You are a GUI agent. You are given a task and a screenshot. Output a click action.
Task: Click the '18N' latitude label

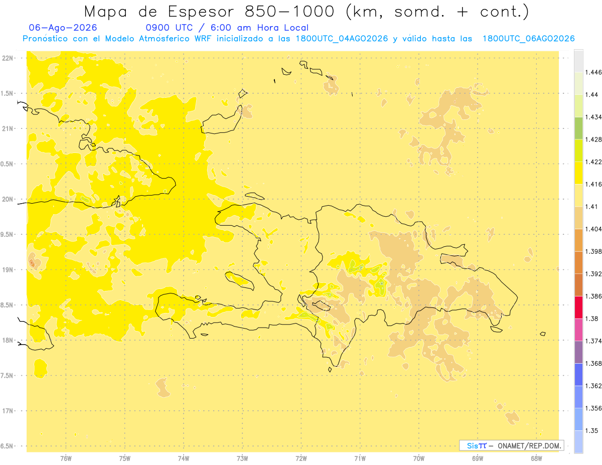coord(9,340)
